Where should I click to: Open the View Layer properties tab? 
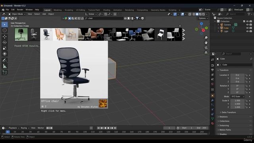coord(213,75)
